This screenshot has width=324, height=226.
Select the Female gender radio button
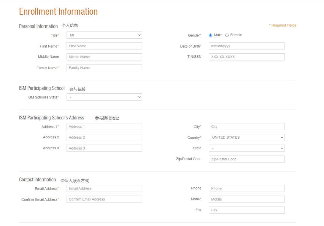tap(227, 35)
